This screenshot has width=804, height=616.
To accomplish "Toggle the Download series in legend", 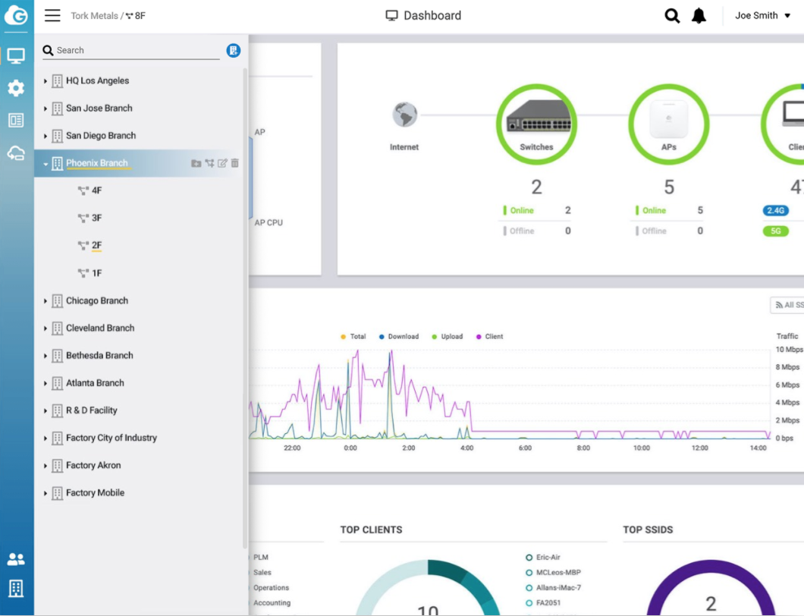I will 399,337.
